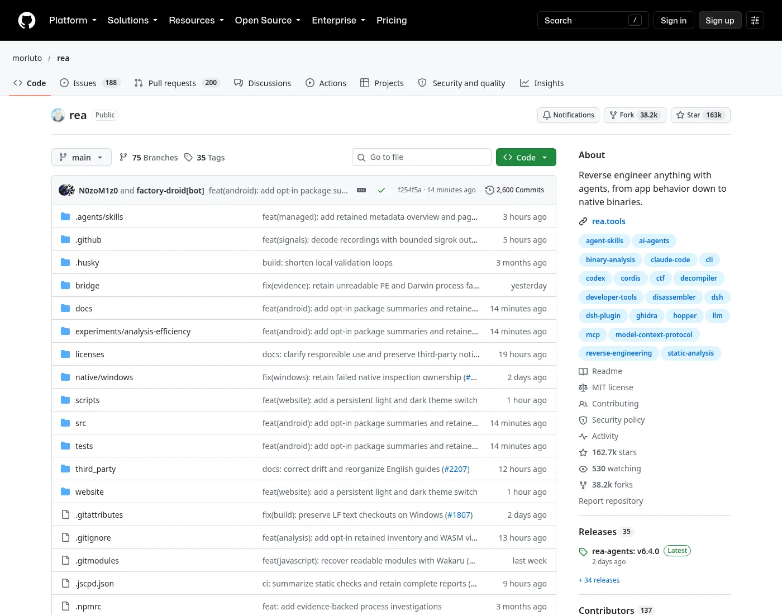The height and width of the screenshot is (615, 782).
Task: Expand the Solutions menu
Action: [132, 20]
